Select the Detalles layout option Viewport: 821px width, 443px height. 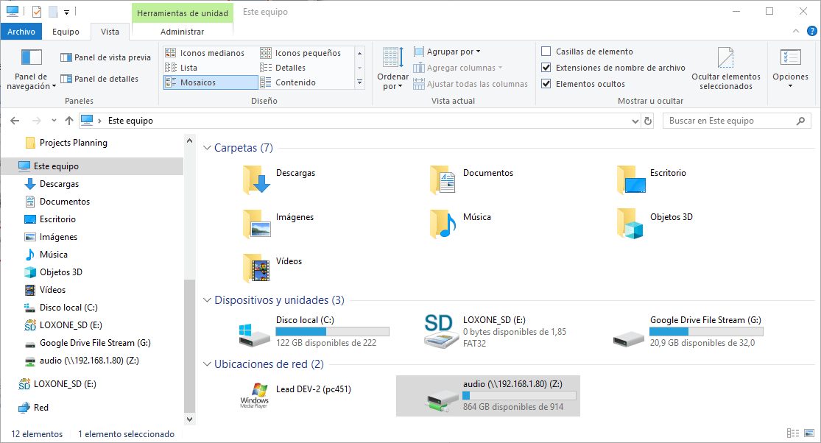[290, 68]
